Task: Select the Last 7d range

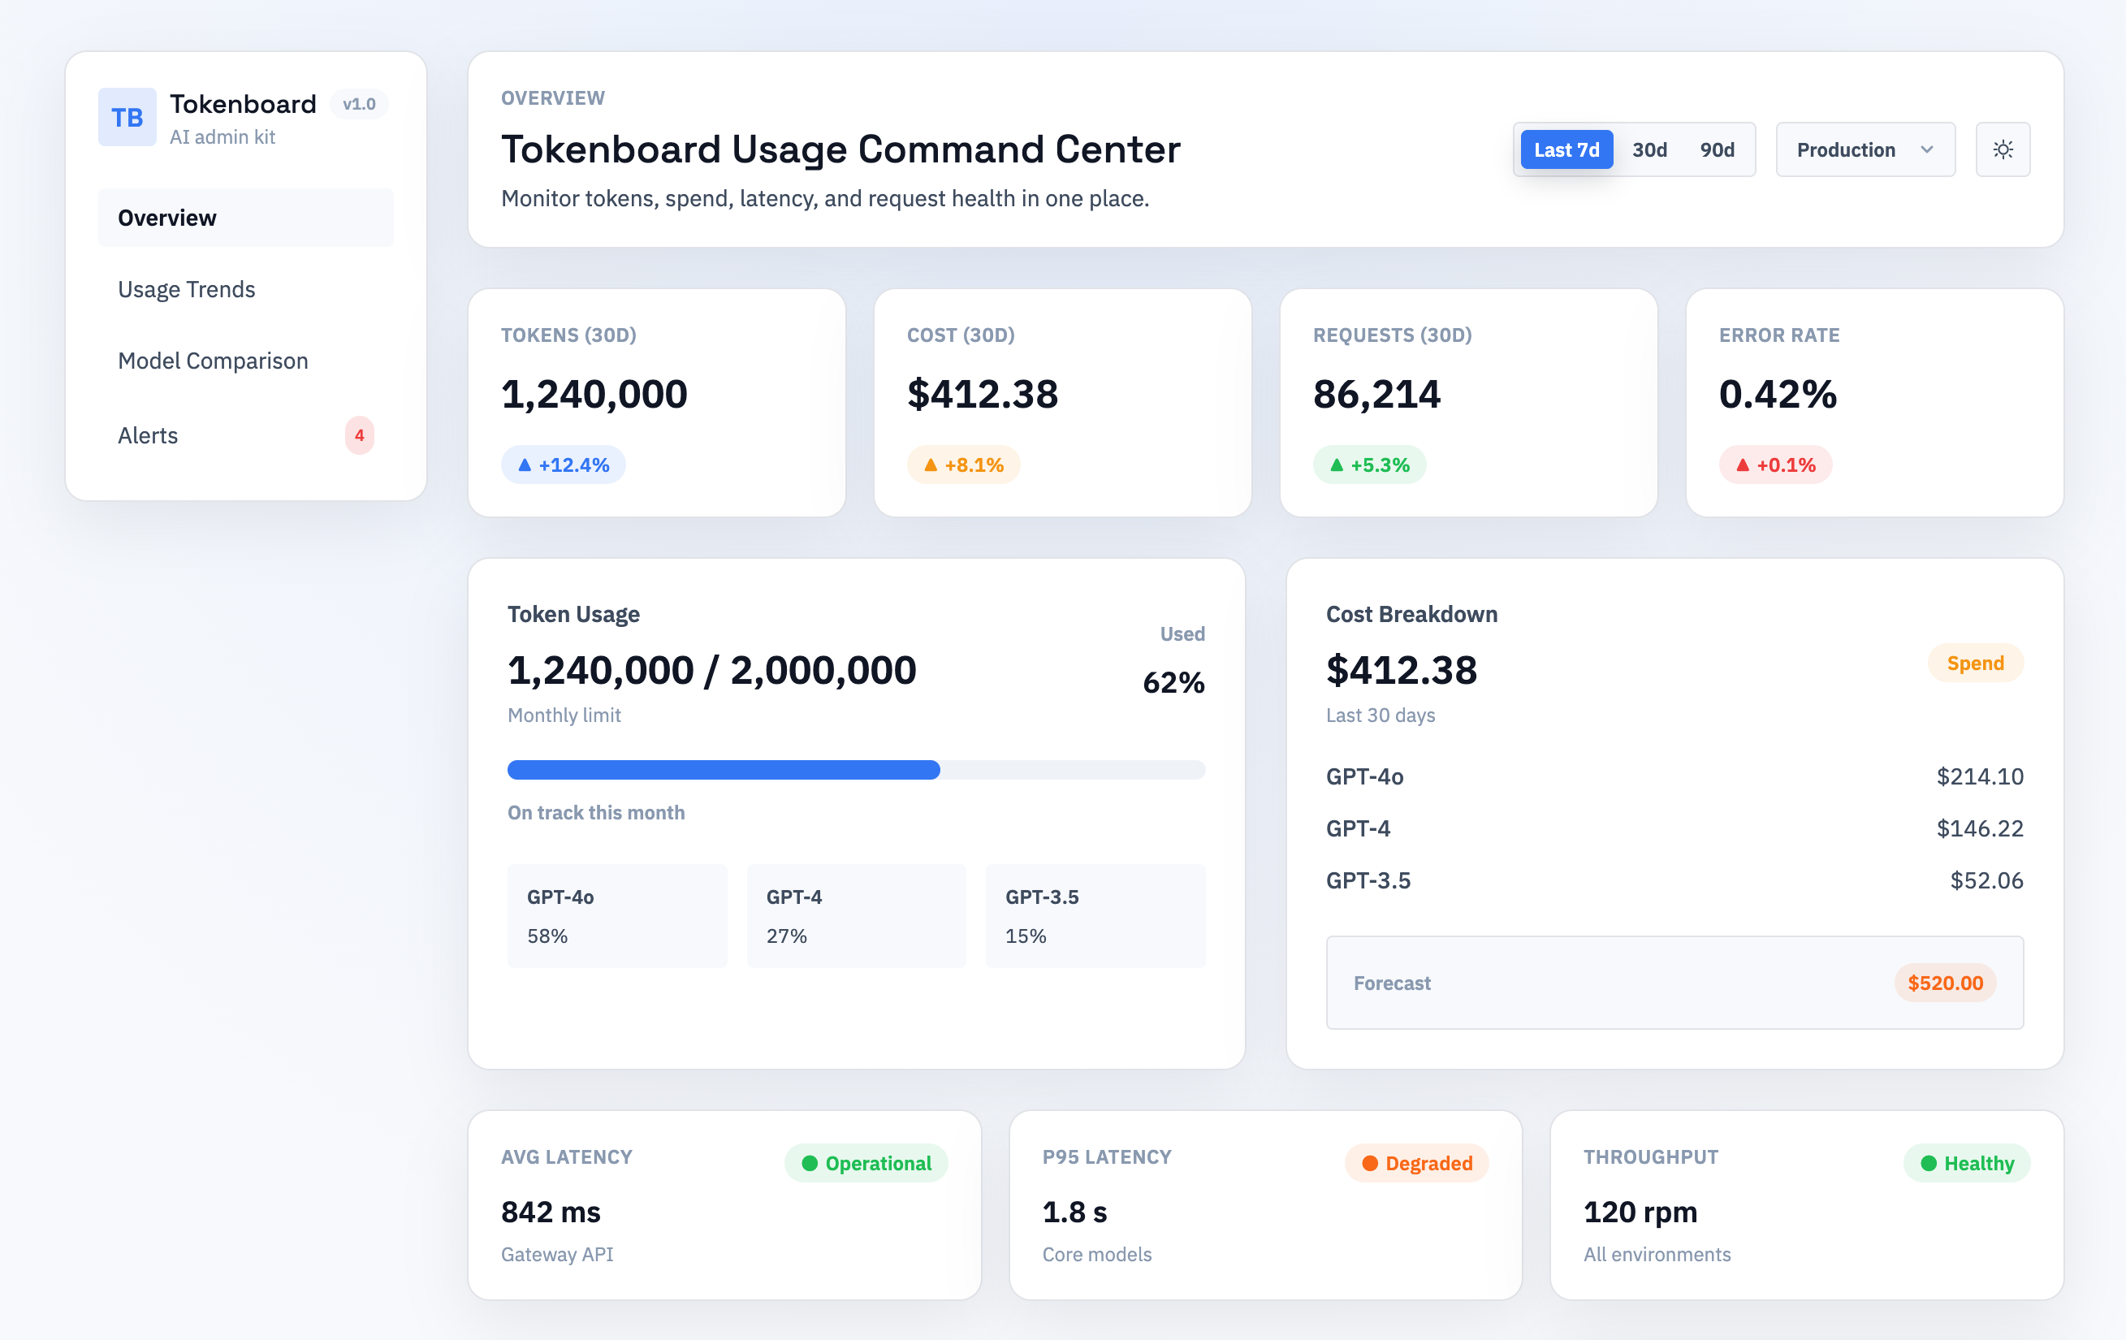Action: pos(1566,149)
